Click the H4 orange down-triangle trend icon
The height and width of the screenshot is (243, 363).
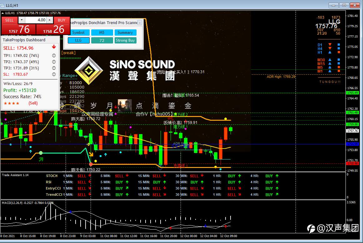click(x=330, y=48)
